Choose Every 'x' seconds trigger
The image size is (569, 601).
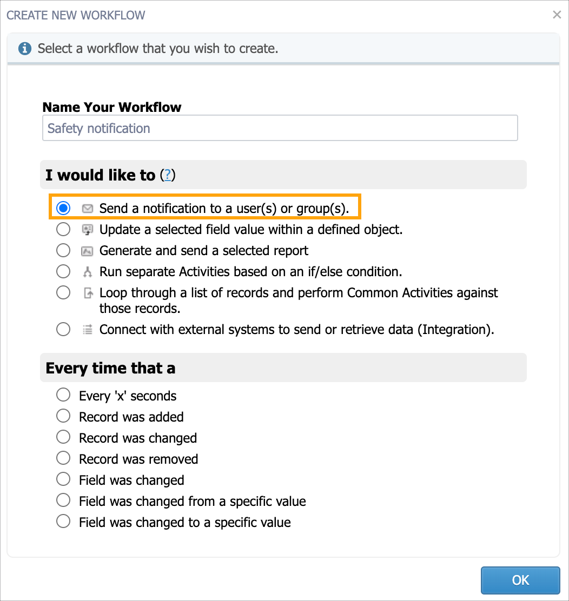(63, 395)
